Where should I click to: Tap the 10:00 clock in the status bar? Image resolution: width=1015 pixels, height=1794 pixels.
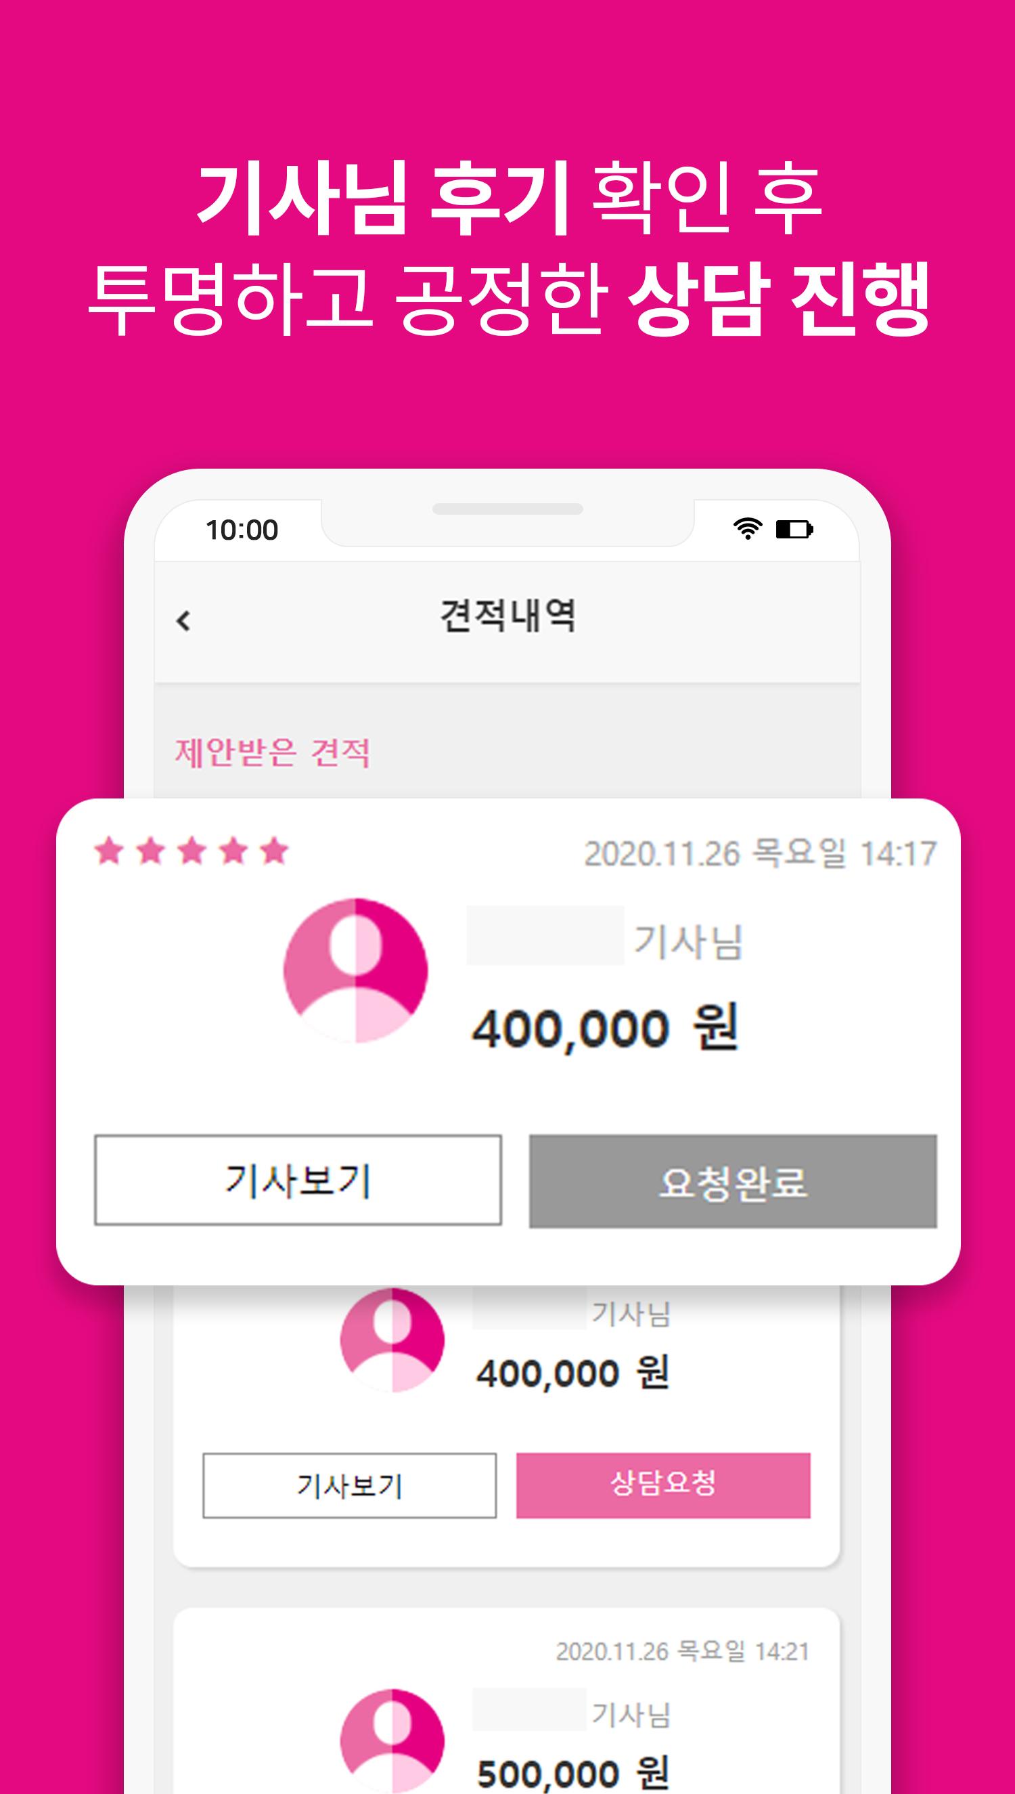coord(242,530)
